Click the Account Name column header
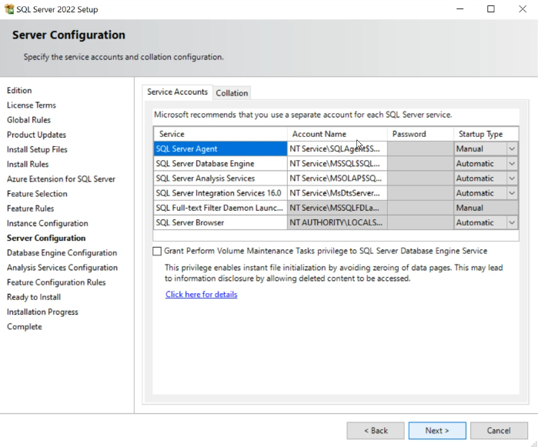 [x=337, y=134]
